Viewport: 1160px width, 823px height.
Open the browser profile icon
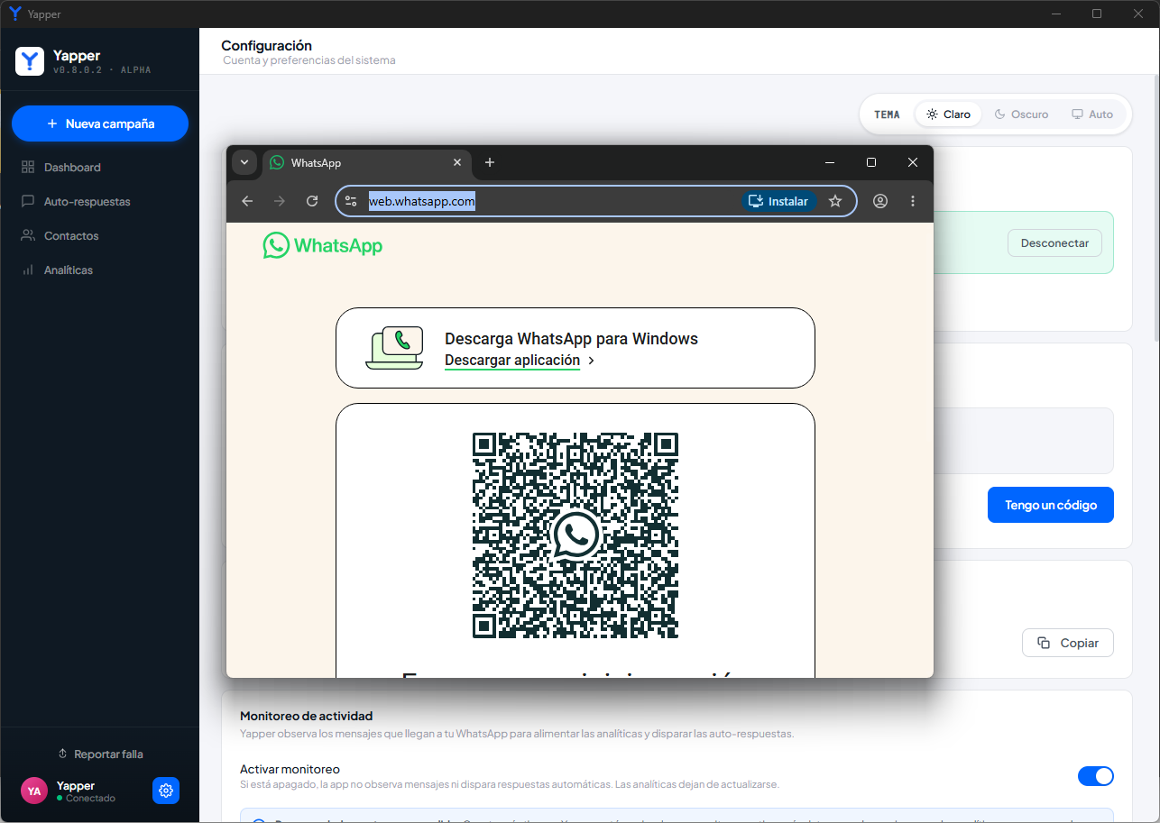(x=880, y=201)
